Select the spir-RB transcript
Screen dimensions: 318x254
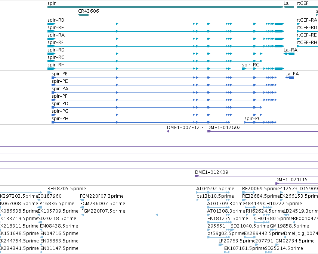pos(166,24)
